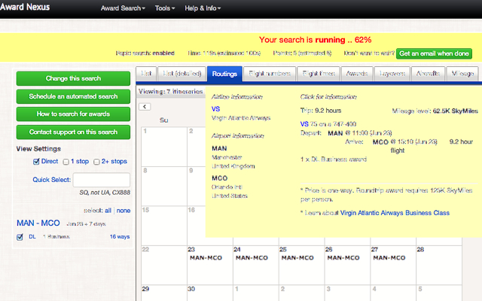Select MAN-MCO on June 23
This screenshot has width=482, height=301.
pyautogui.click(x=206, y=258)
